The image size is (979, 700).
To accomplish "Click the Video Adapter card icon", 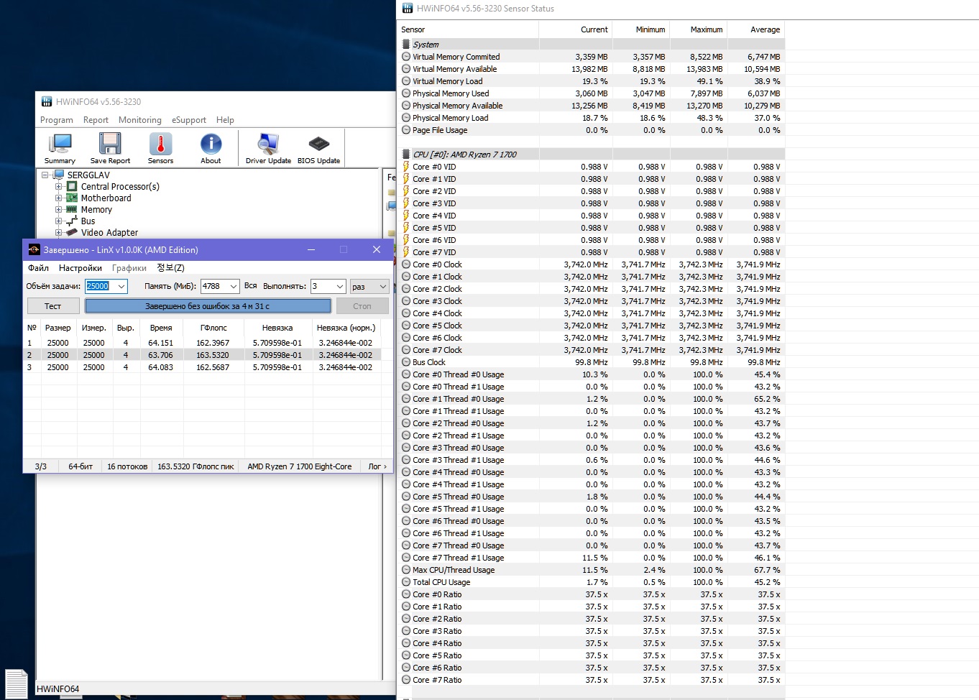I will click(72, 232).
